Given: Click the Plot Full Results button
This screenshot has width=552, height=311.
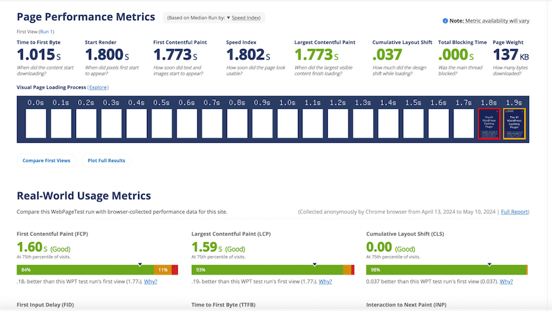Looking at the screenshot, I should (106, 161).
